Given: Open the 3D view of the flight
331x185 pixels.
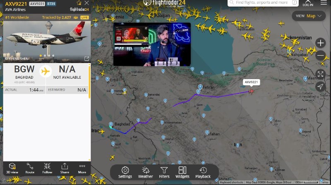Looking at the screenshot, I should (12, 169).
